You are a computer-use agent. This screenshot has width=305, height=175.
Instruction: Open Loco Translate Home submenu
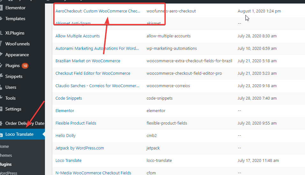4,146
